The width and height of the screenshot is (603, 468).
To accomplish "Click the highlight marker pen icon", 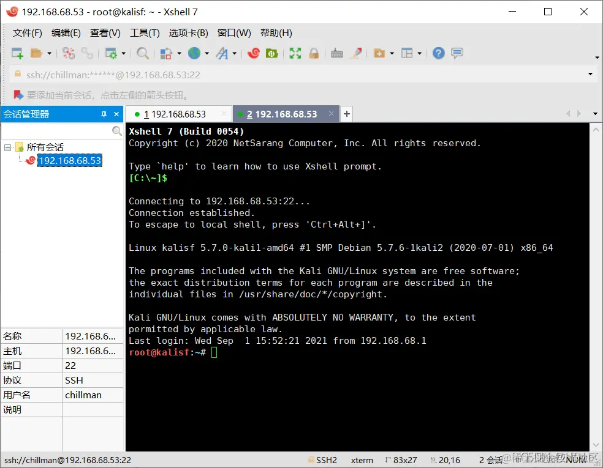I will click(355, 53).
